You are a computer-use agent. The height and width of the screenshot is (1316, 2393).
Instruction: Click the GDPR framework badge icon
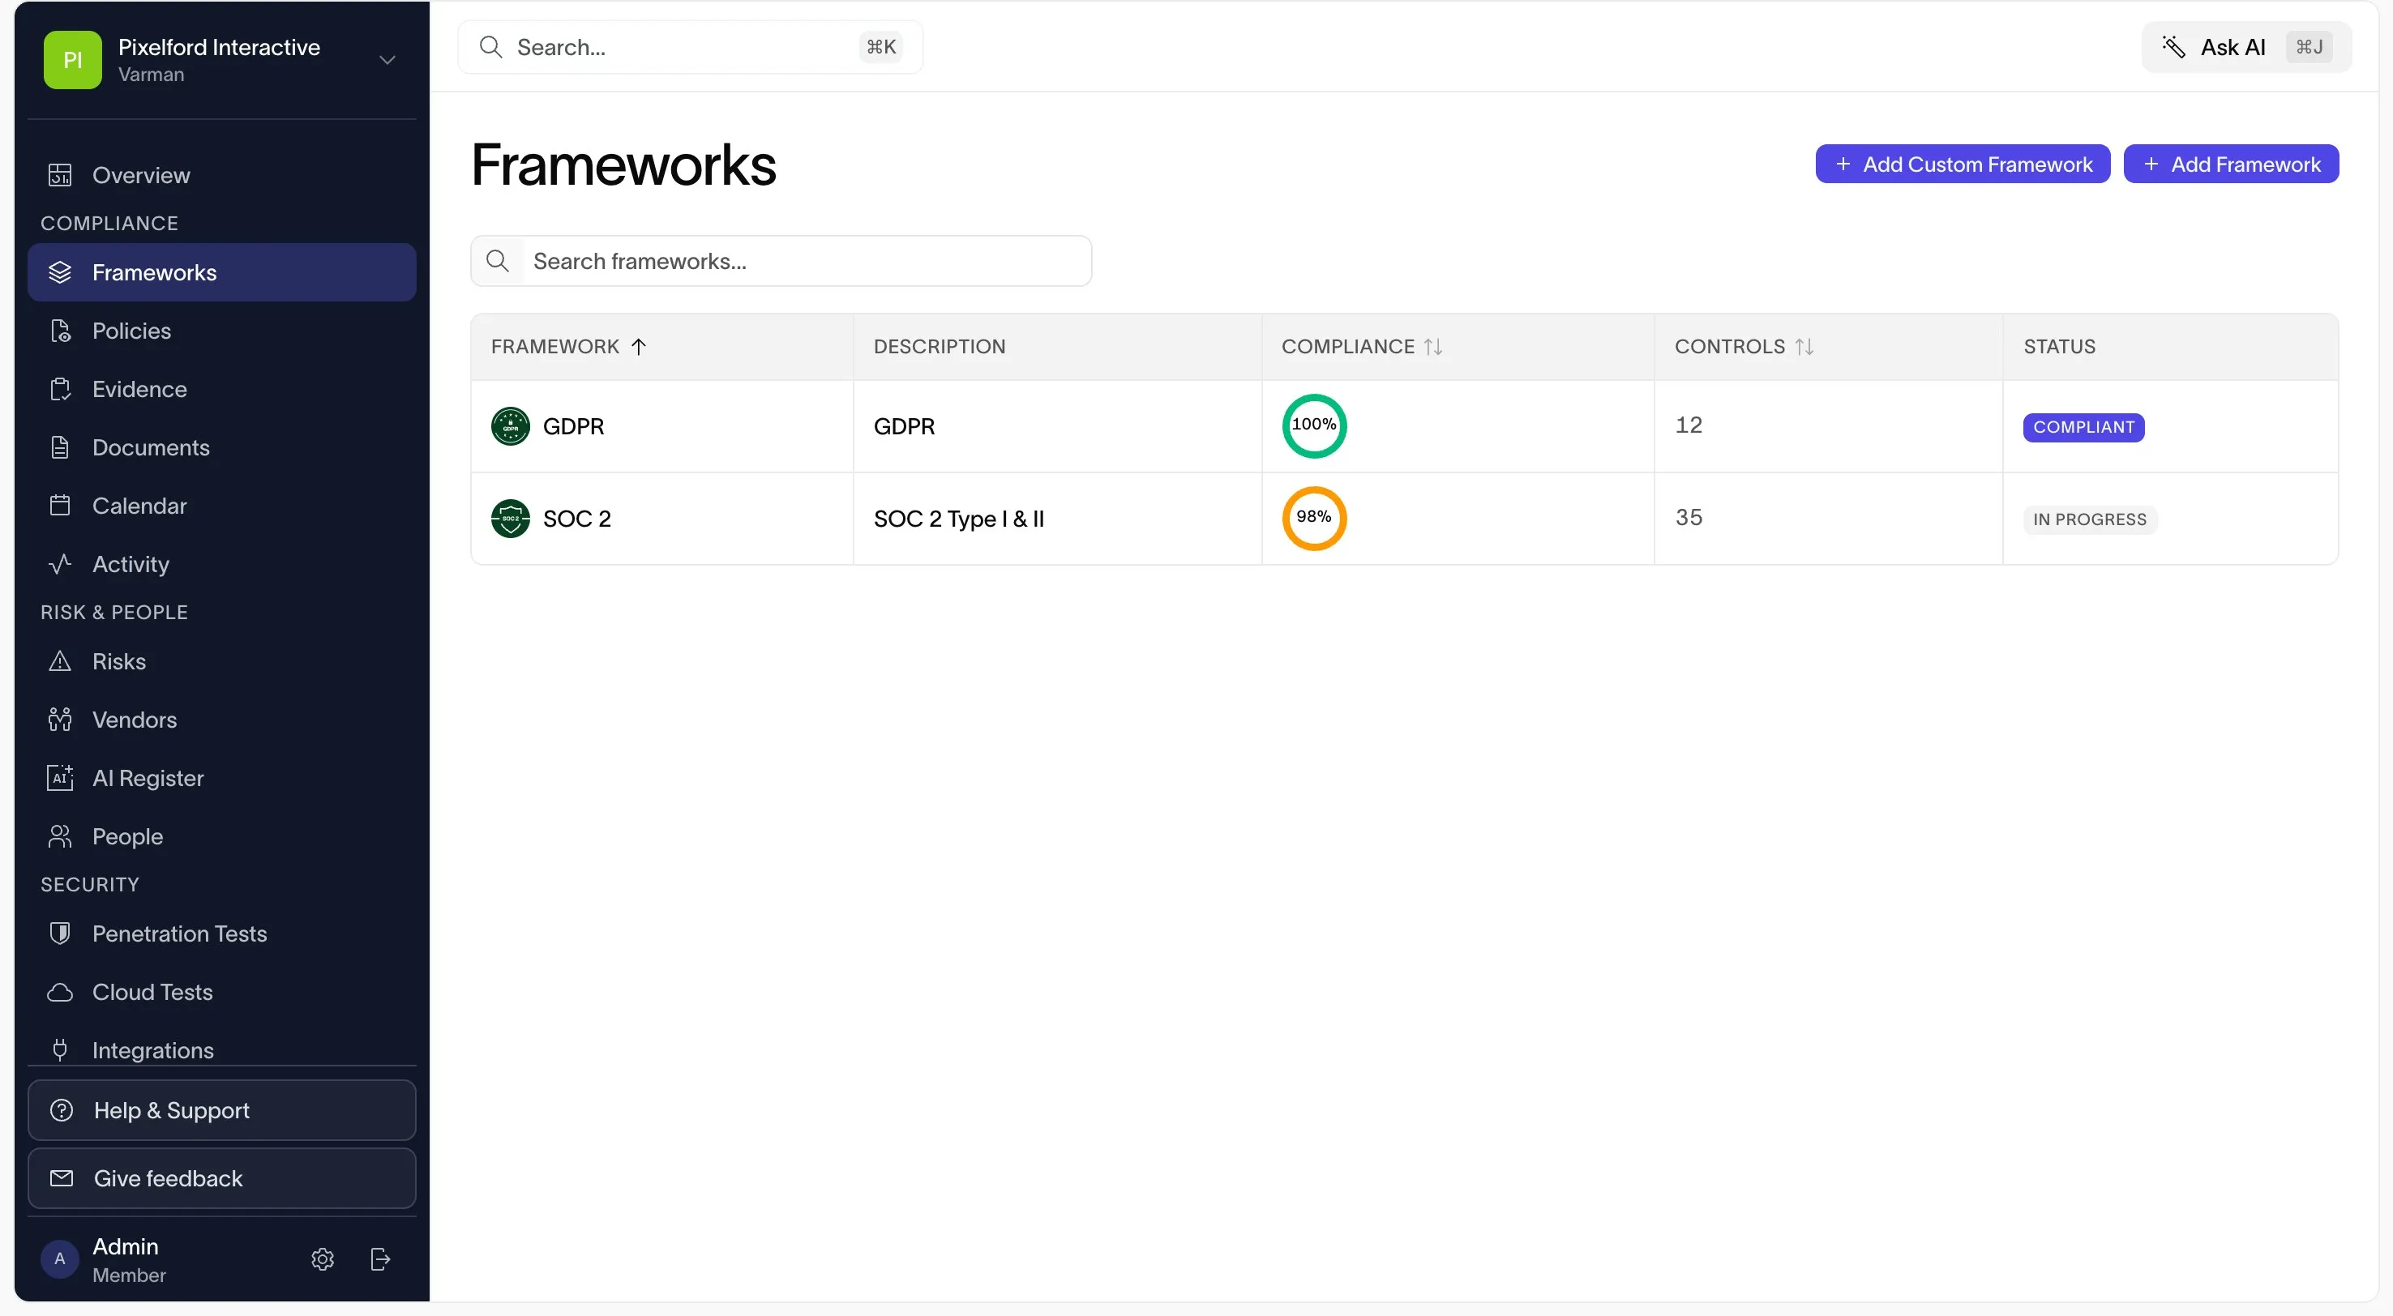pyautogui.click(x=510, y=426)
